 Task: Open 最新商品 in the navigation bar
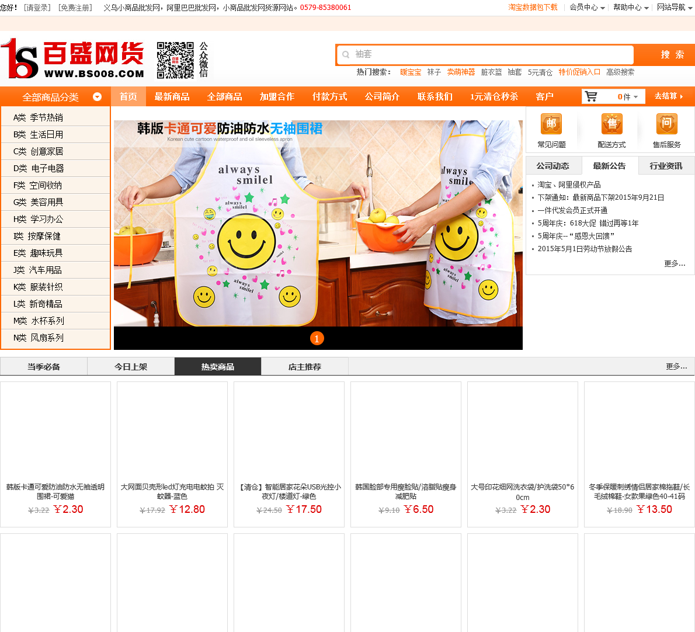point(172,96)
